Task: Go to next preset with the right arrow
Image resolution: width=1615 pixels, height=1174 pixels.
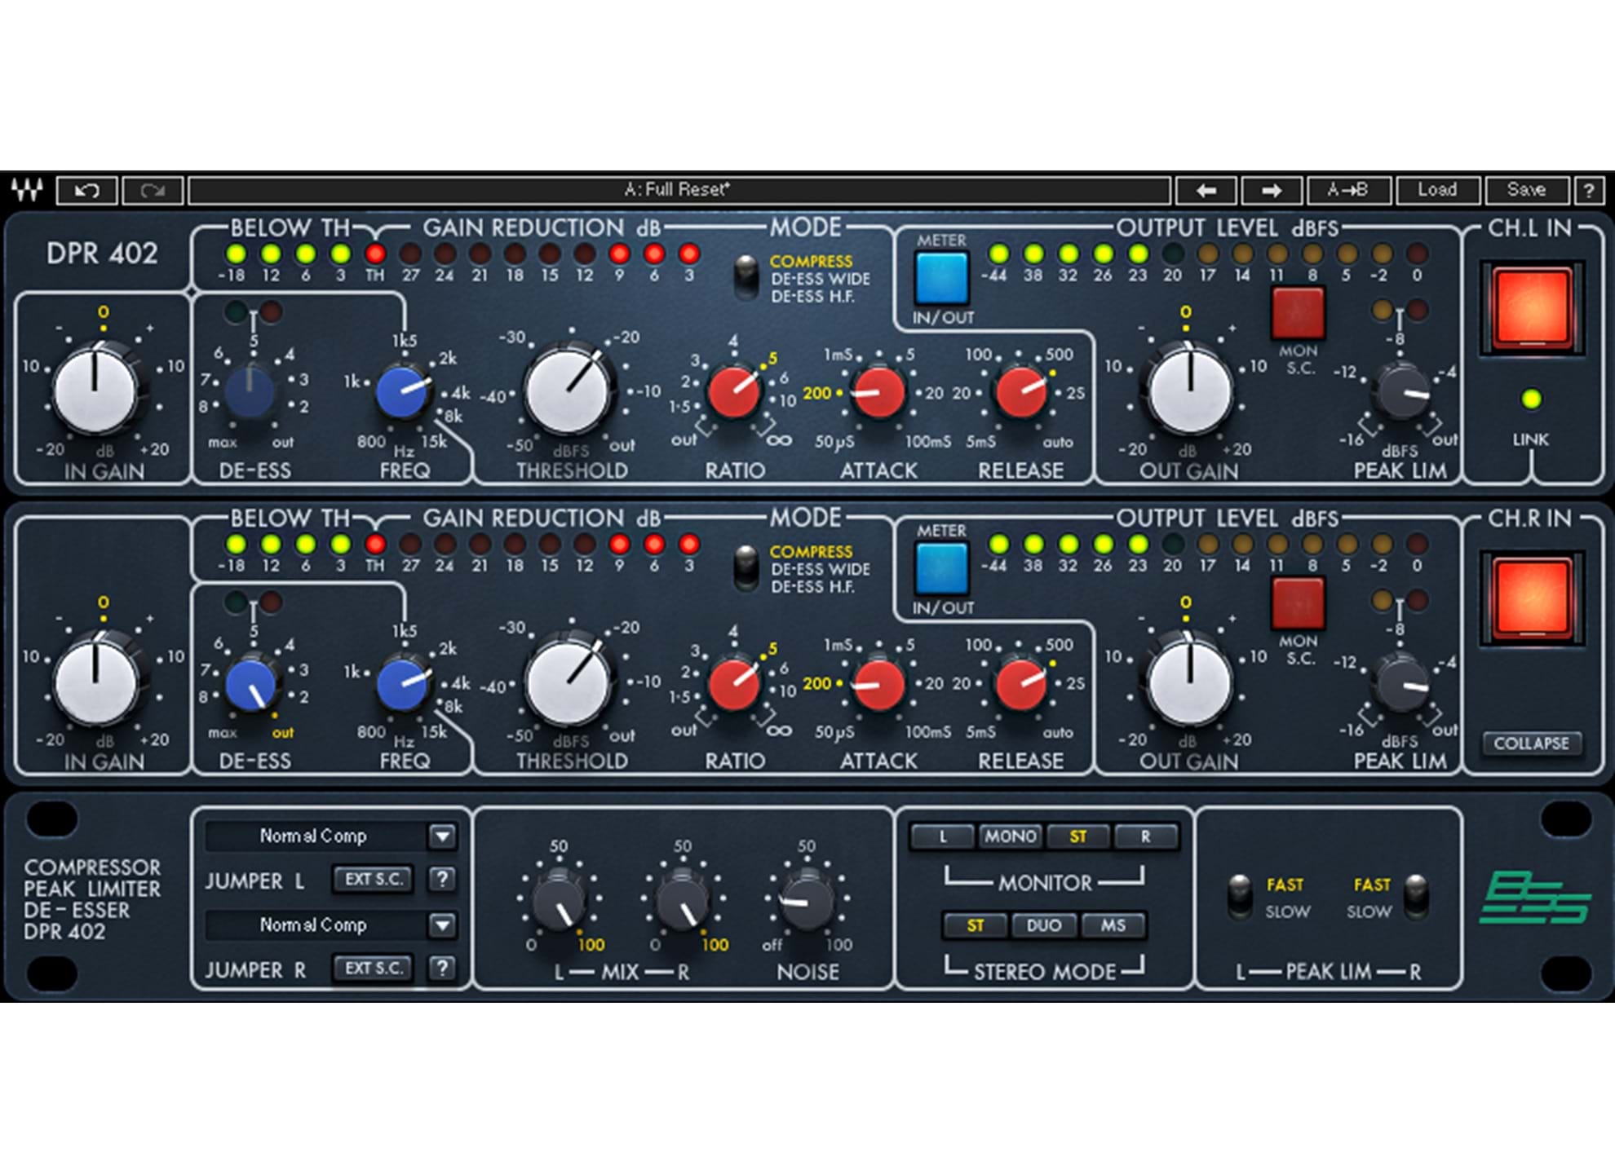Action: [1270, 189]
